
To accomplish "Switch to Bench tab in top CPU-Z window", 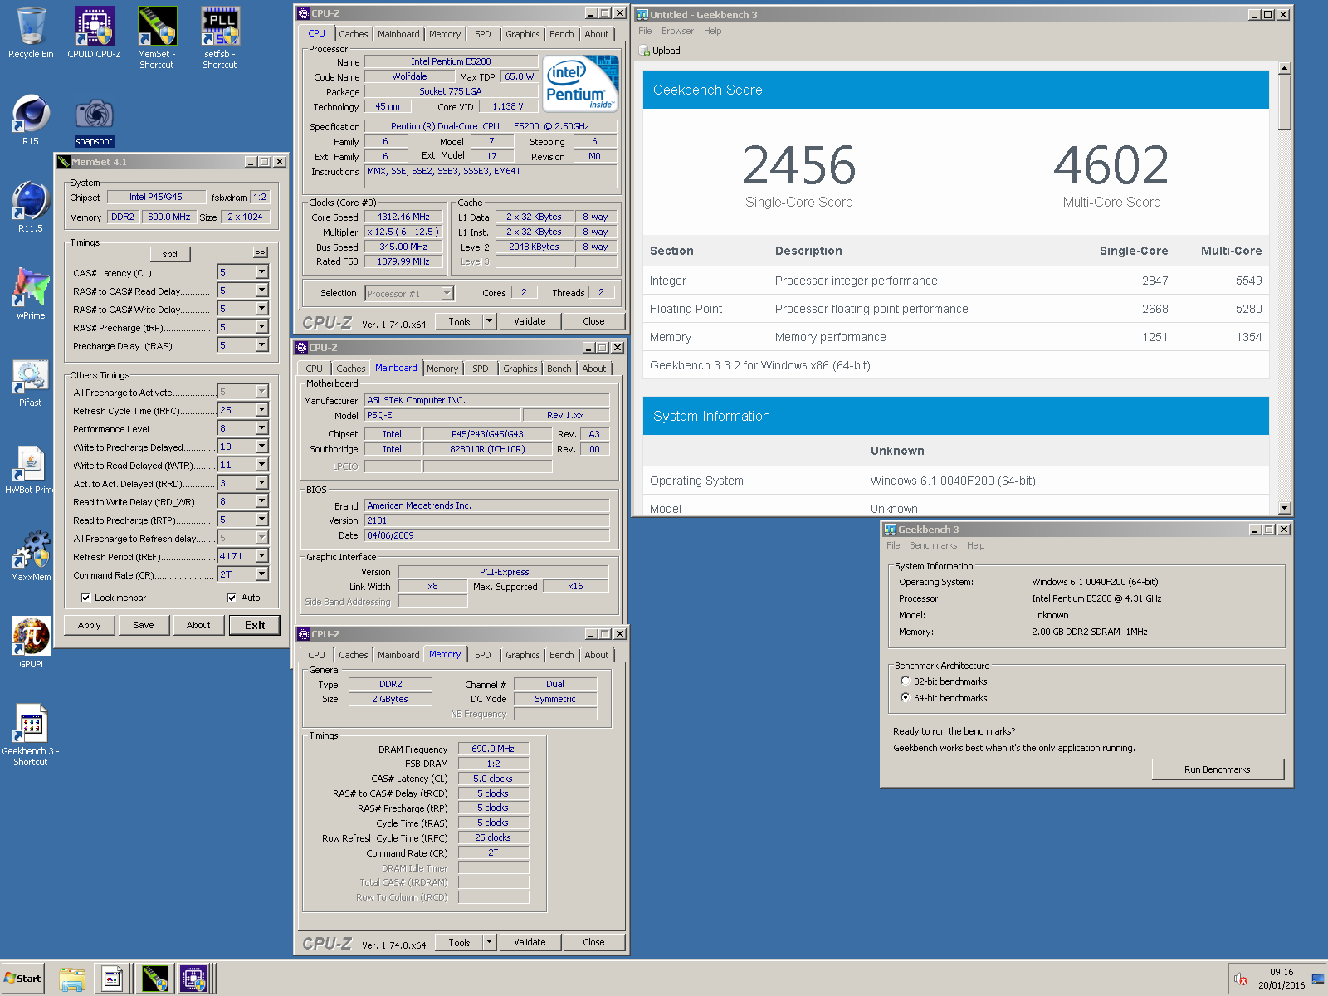I will (562, 34).
